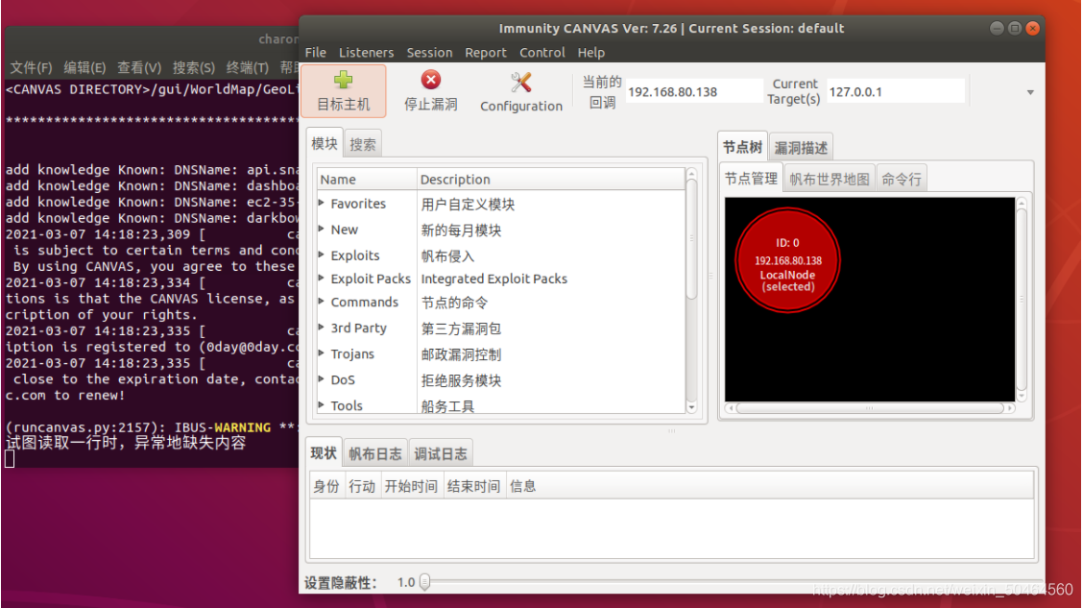
Task: Switch to the 搜索 tab
Action: tap(363, 144)
